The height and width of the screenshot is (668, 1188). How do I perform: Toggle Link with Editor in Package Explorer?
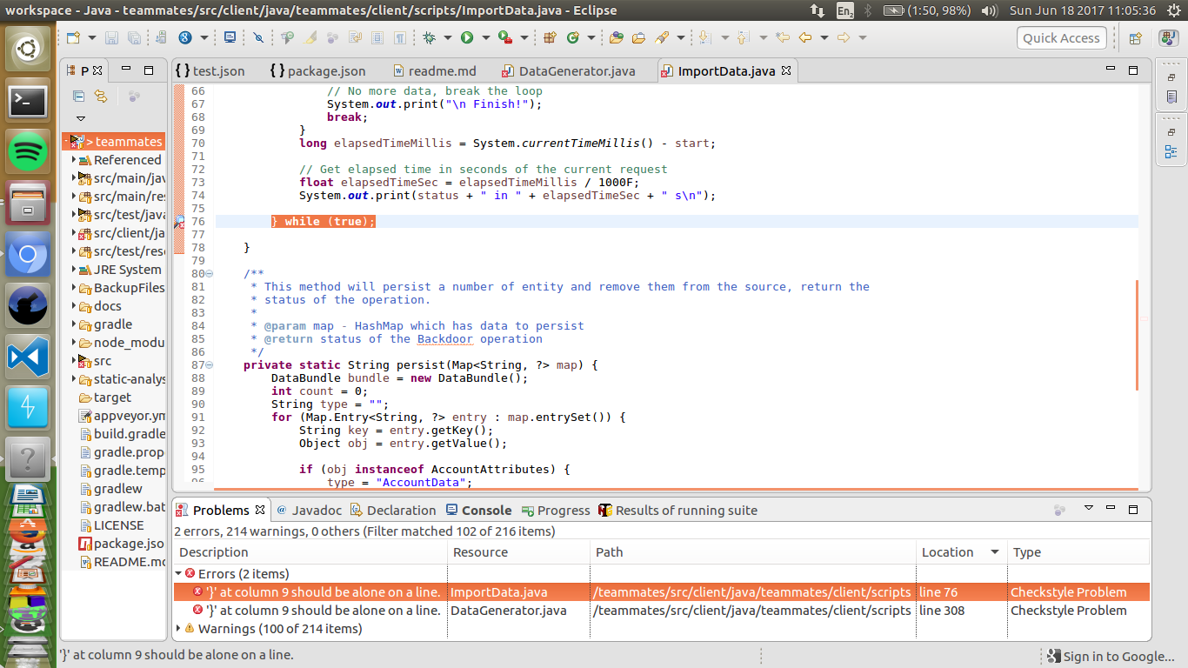[101, 97]
